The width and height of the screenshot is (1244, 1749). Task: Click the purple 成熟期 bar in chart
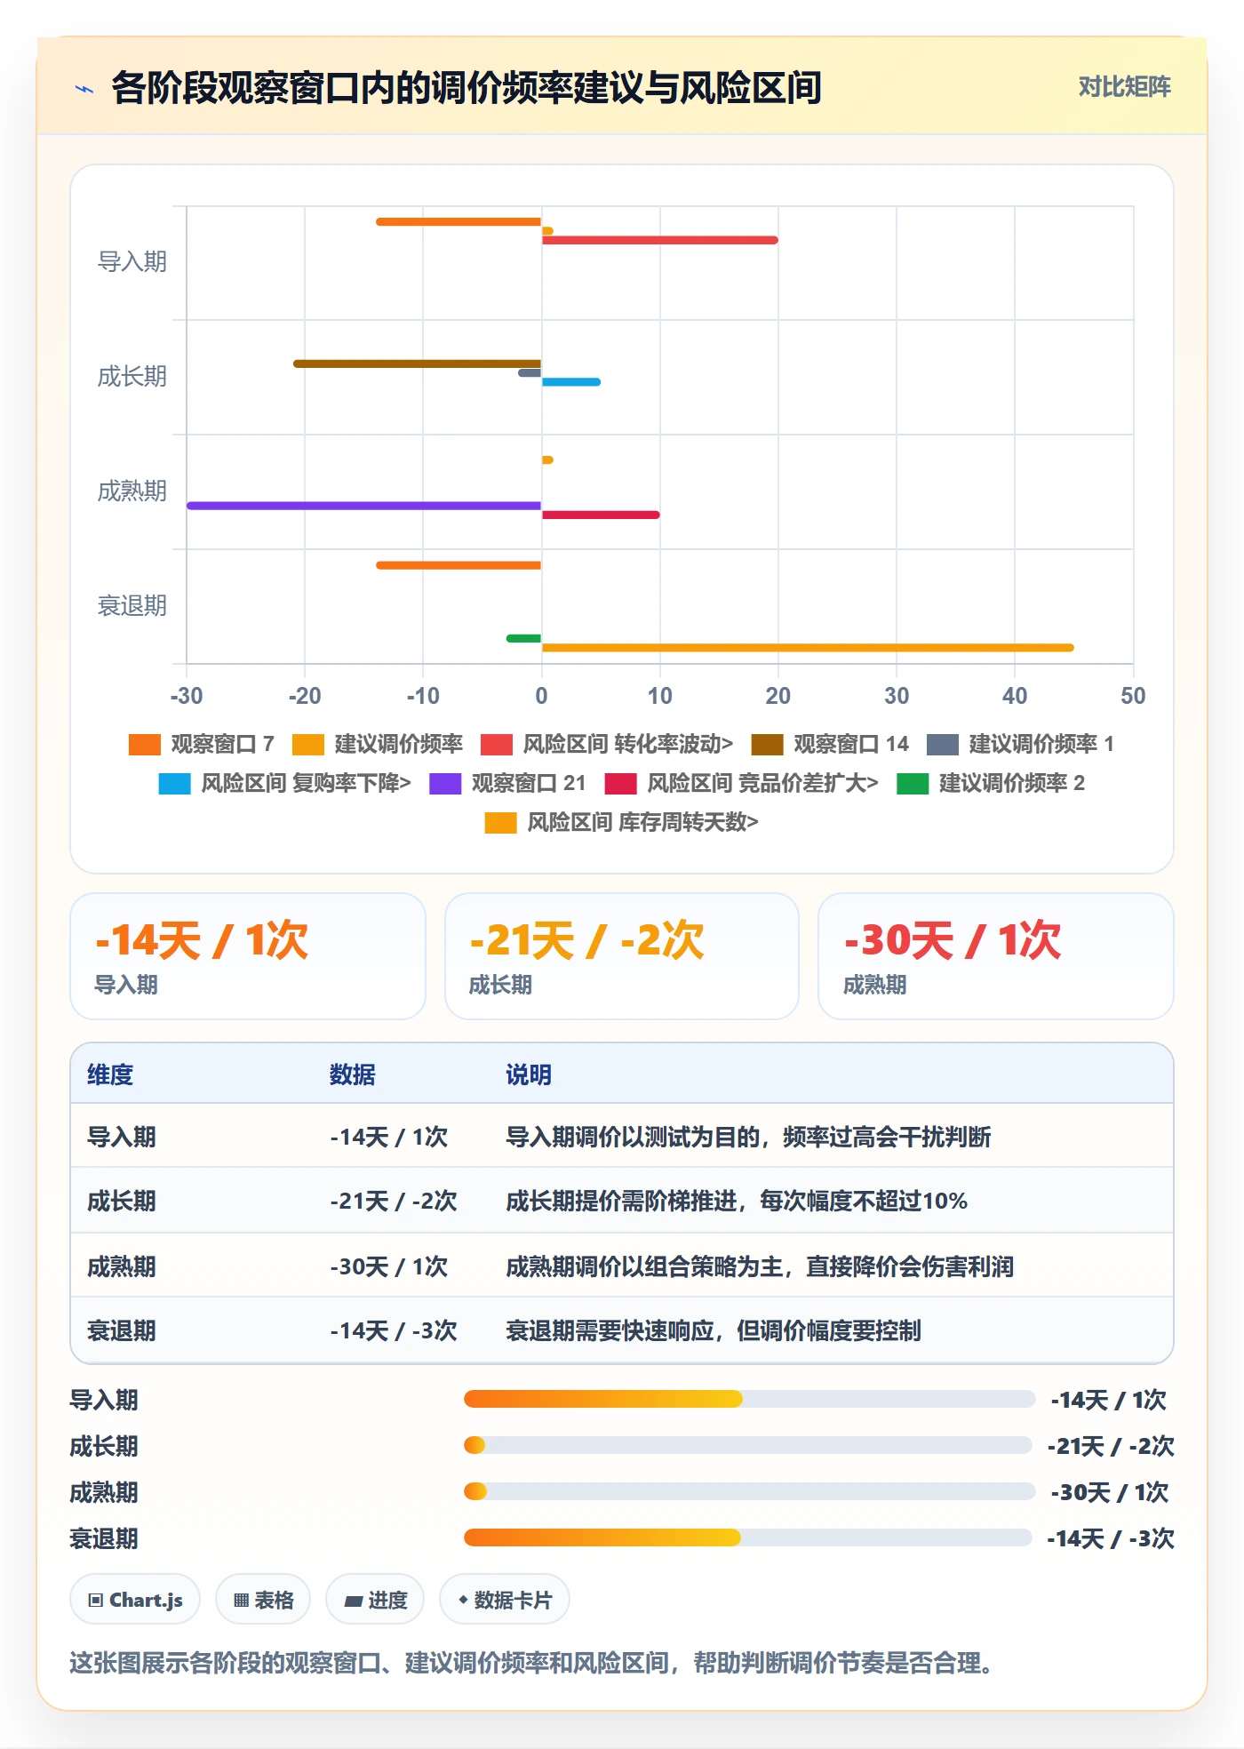pyautogui.click(x=363, y=506)
